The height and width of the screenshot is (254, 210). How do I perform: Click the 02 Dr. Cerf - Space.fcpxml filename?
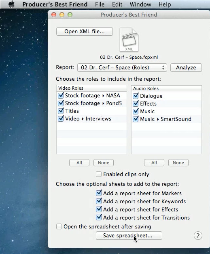129,57
